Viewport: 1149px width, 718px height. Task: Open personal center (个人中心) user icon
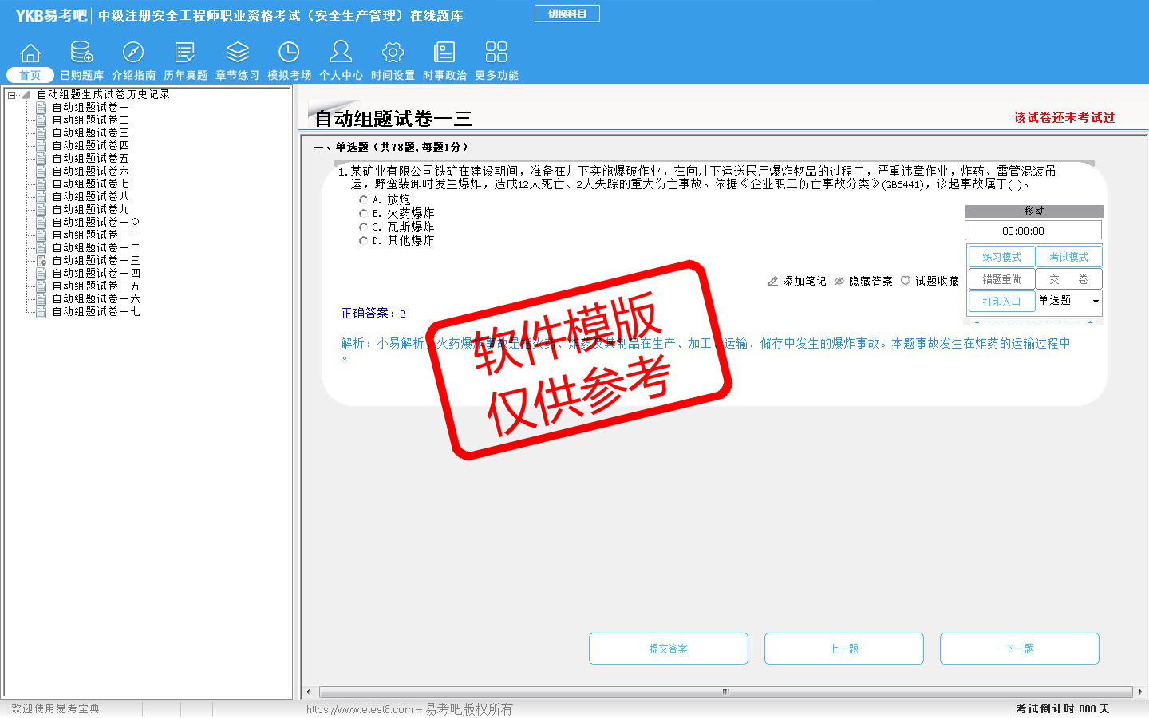tap(341, 53)
